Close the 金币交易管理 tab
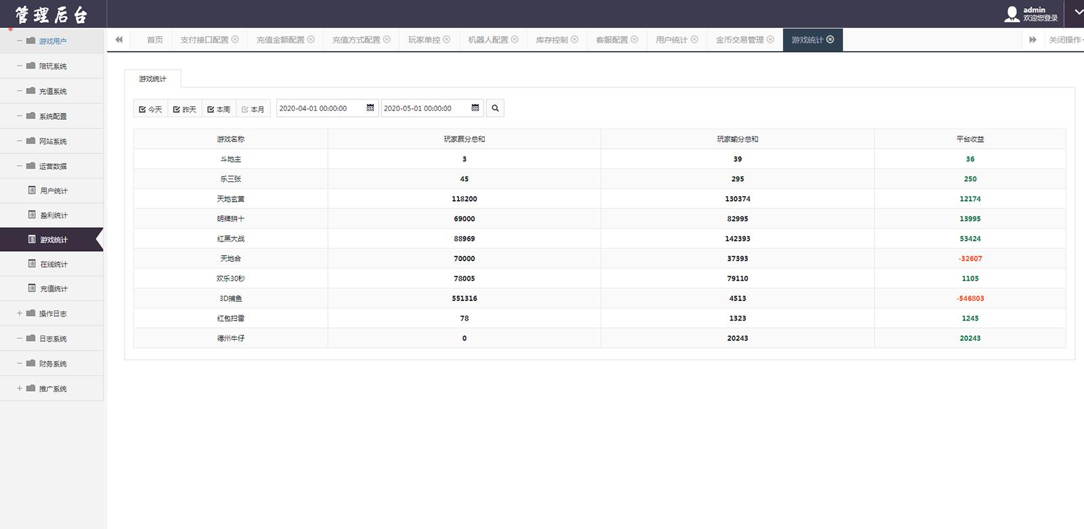1084x529 pixels. (x=770, y=39)
